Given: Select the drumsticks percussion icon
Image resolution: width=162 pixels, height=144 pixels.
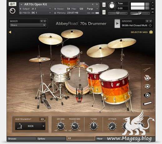Looking at the screenshot, I should [x=147, y=70].
